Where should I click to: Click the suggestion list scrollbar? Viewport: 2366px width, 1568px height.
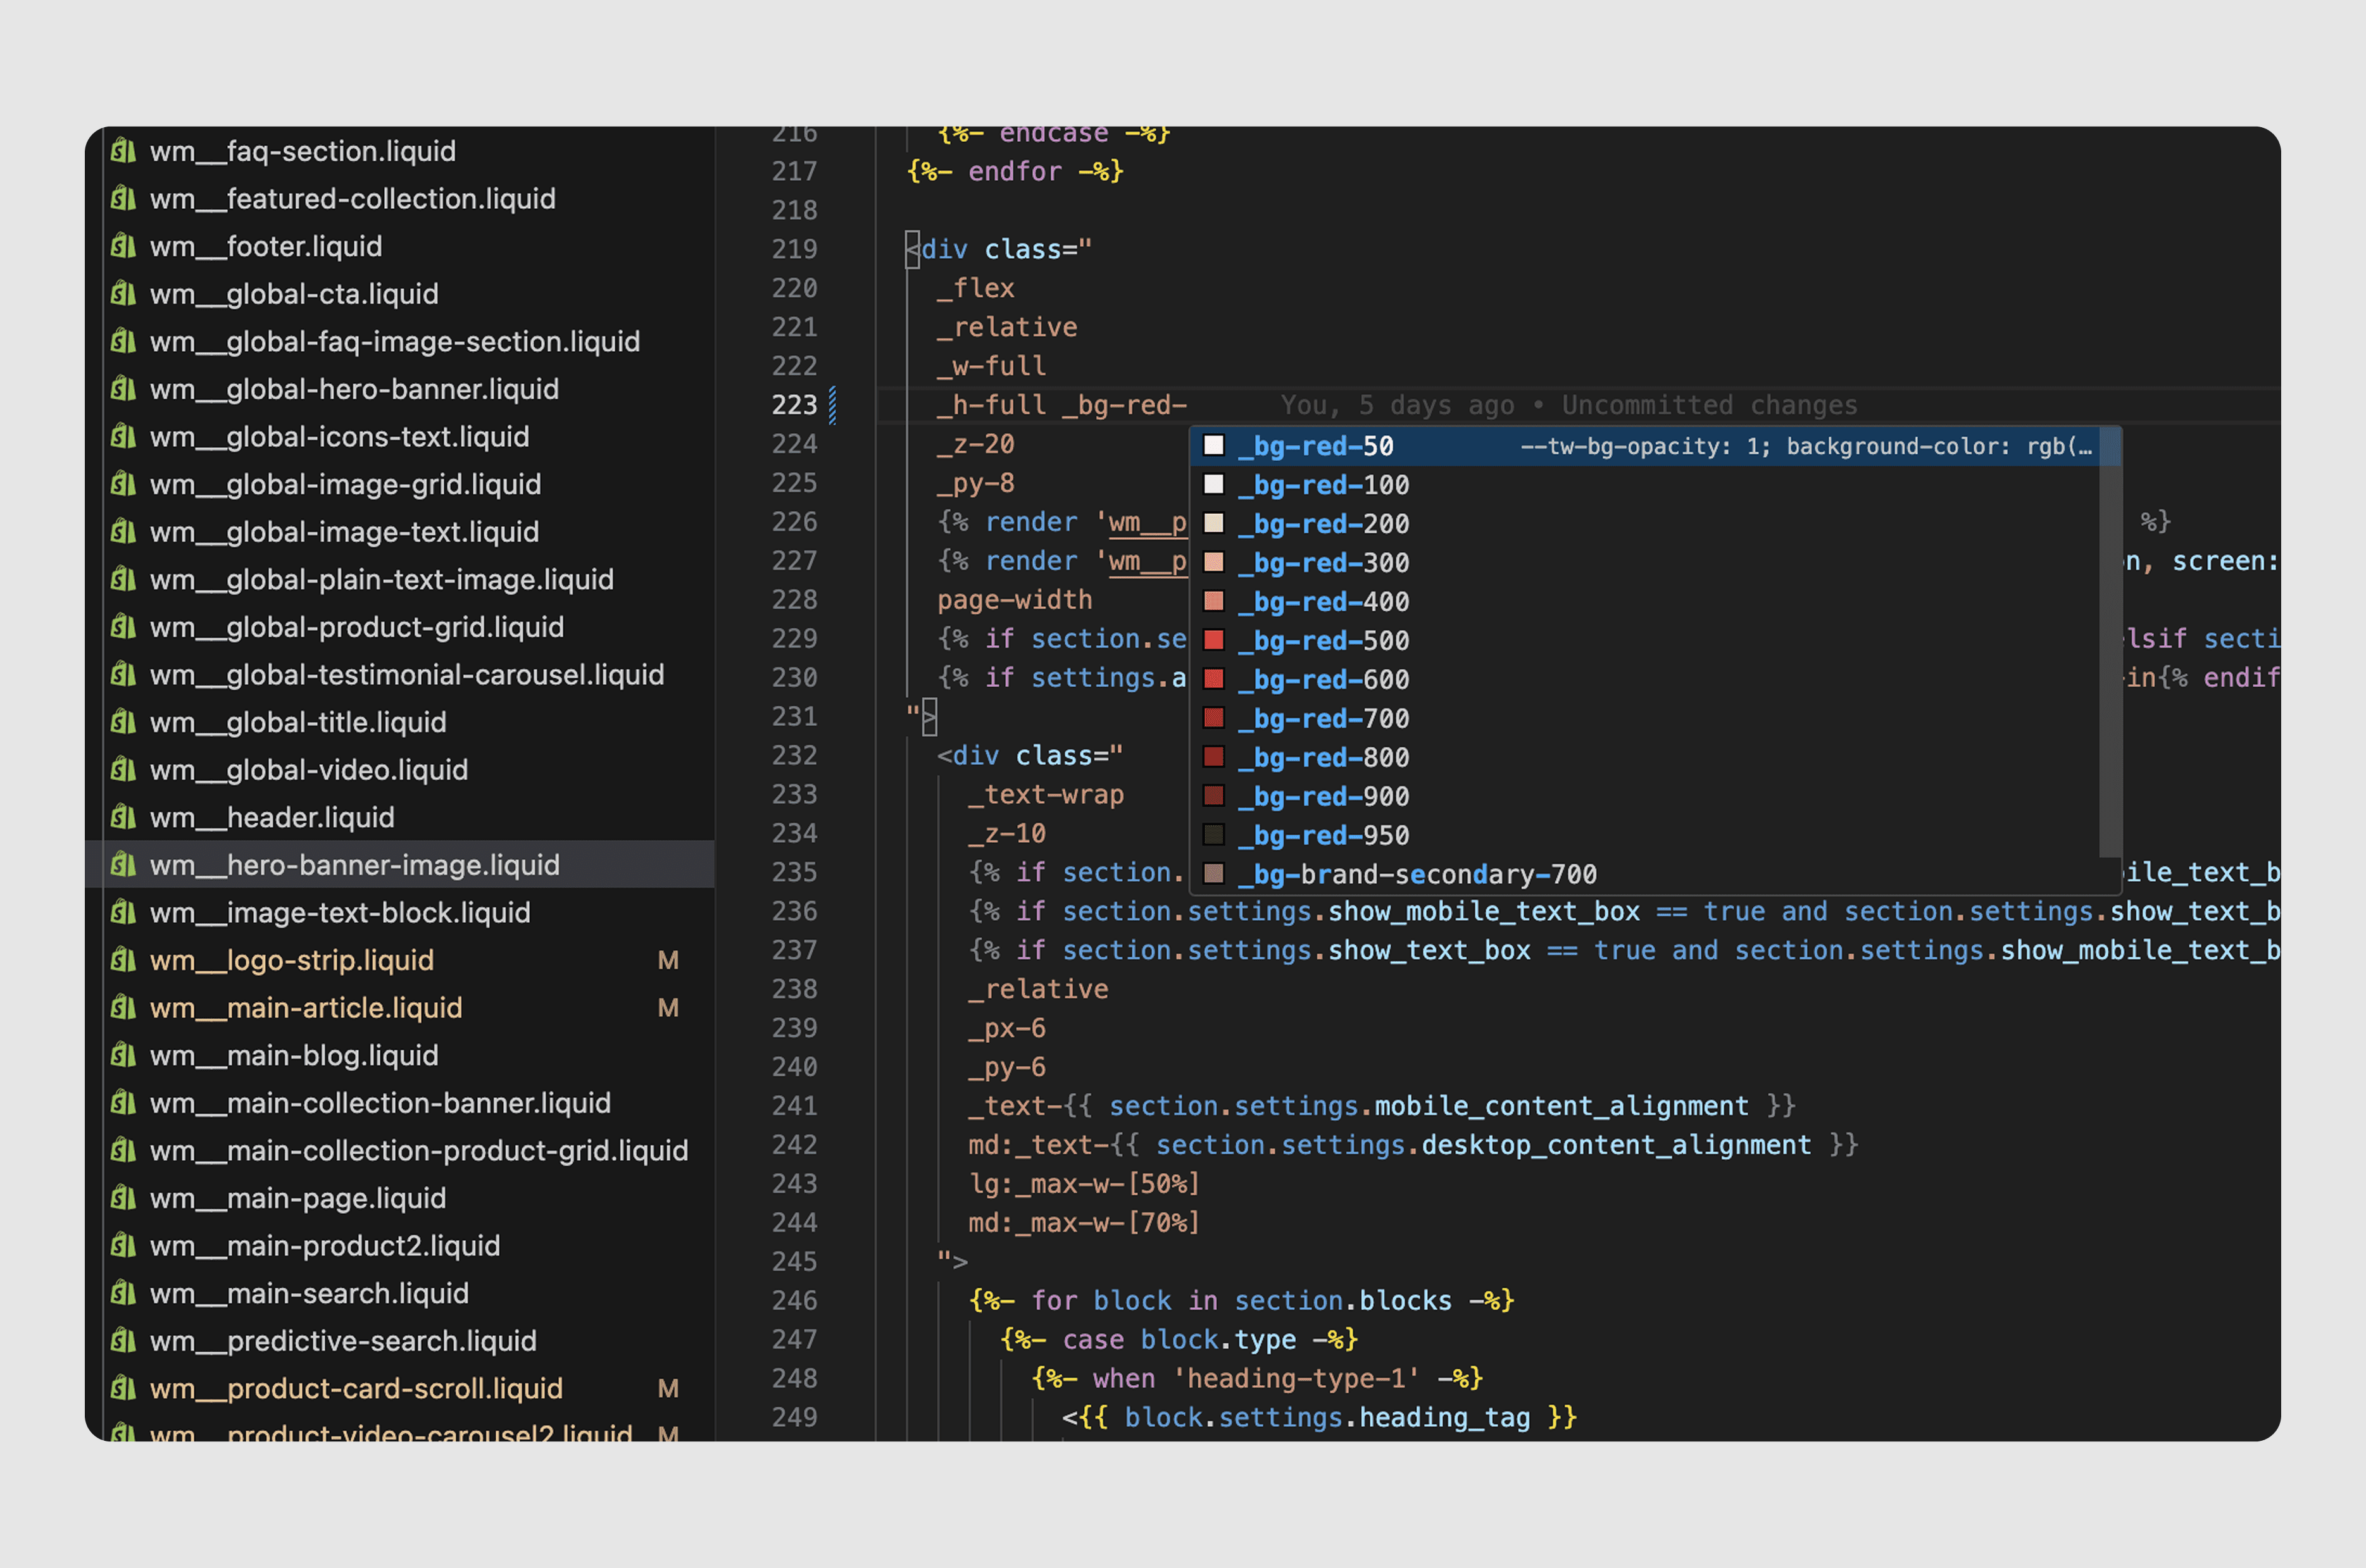pyautogui.click(x=2109, y=642)
